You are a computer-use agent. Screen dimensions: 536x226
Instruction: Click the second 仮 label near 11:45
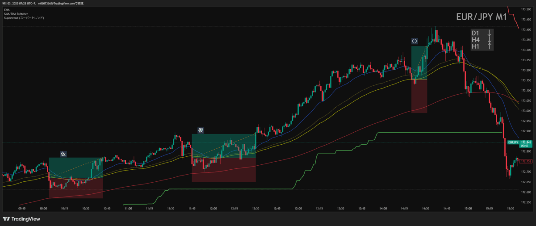pyautogui.click(x=201, y=130)
